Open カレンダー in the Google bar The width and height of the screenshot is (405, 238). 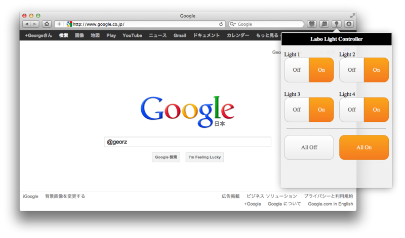click(238, 35)
